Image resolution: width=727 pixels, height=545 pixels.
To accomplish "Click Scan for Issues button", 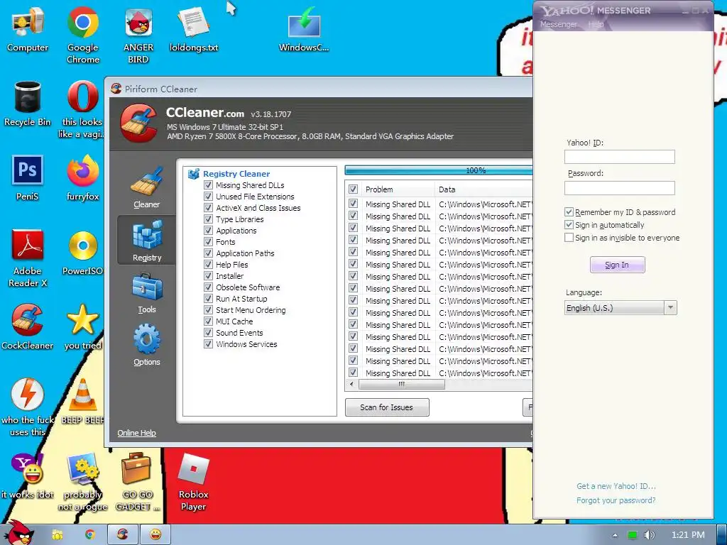I will tap(387, 407).
